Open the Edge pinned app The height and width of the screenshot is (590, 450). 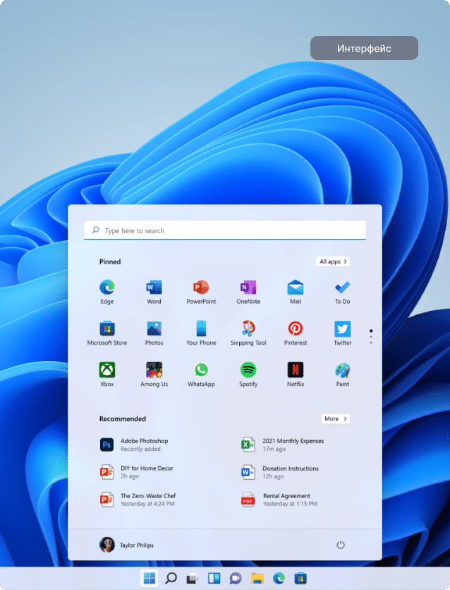click(x=107, y=292)
